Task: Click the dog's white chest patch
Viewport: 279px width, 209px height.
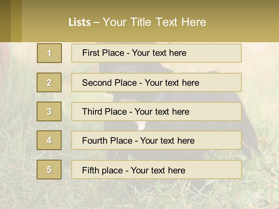Action: [142, 125]
